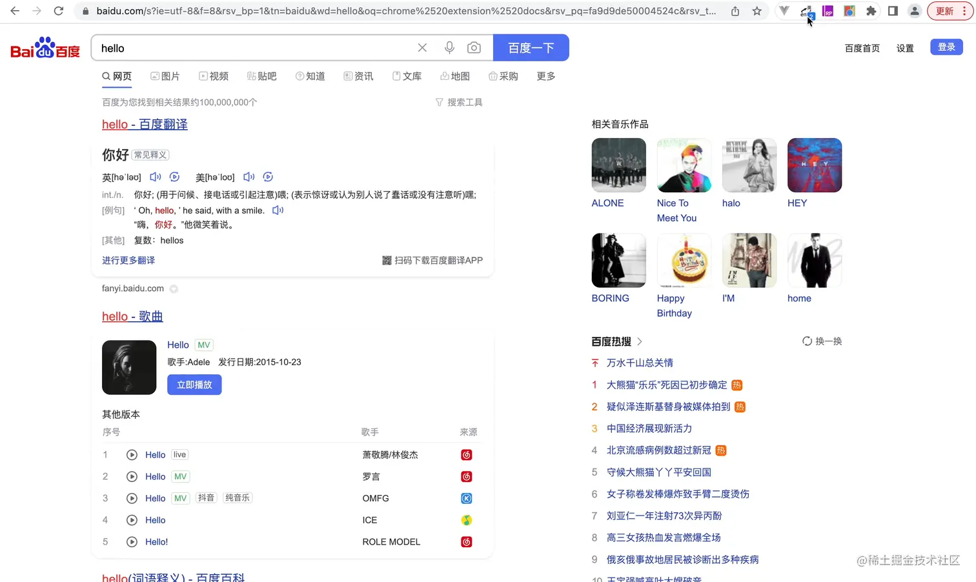Play the British pronunciation speaker icon
976x582 pixels.
[155, 176]
